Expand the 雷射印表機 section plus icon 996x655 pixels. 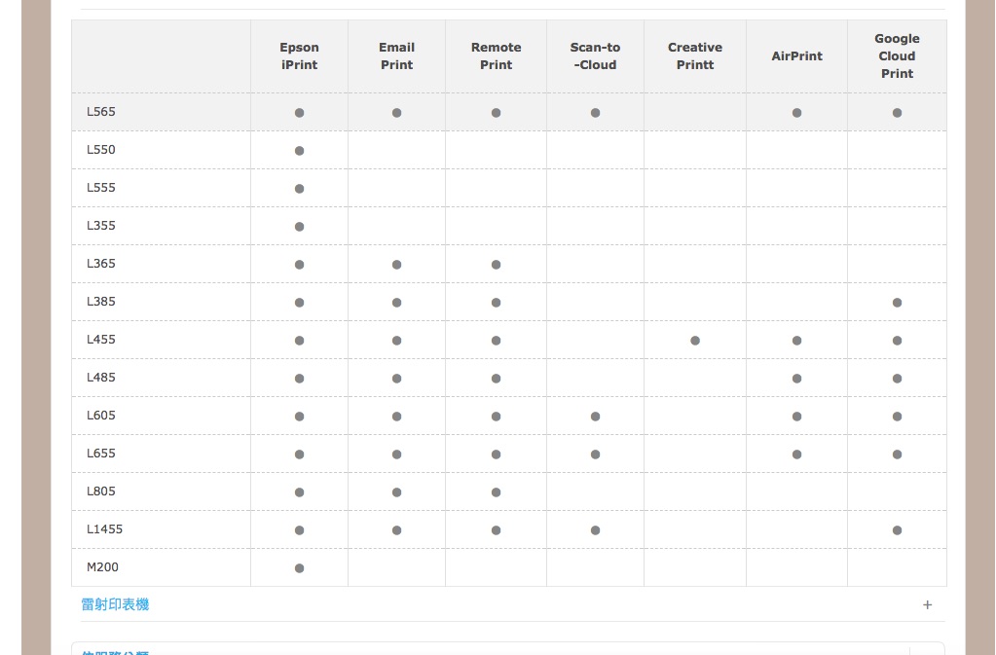click(x=928, y=604)
